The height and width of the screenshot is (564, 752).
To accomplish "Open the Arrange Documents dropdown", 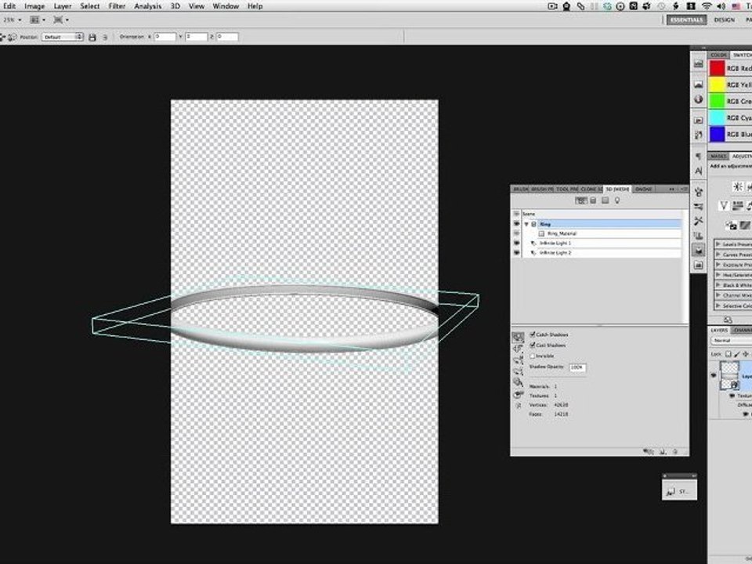I will (x=38, y=20).
